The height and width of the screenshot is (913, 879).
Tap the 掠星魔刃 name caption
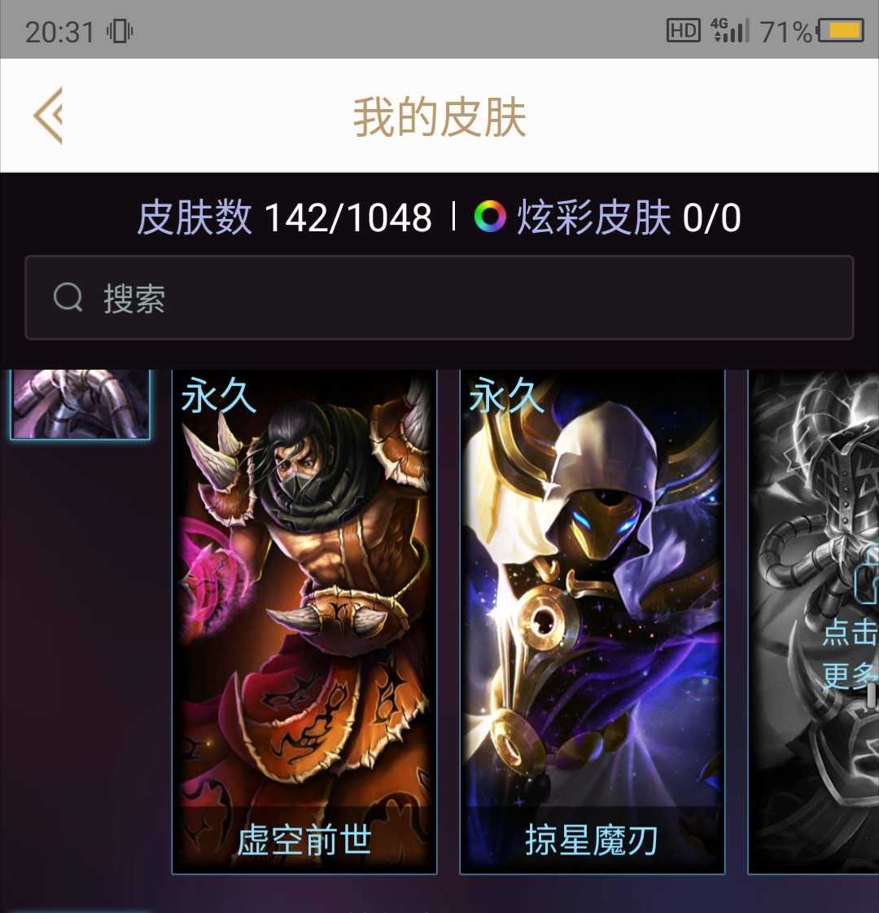point(592,841)
